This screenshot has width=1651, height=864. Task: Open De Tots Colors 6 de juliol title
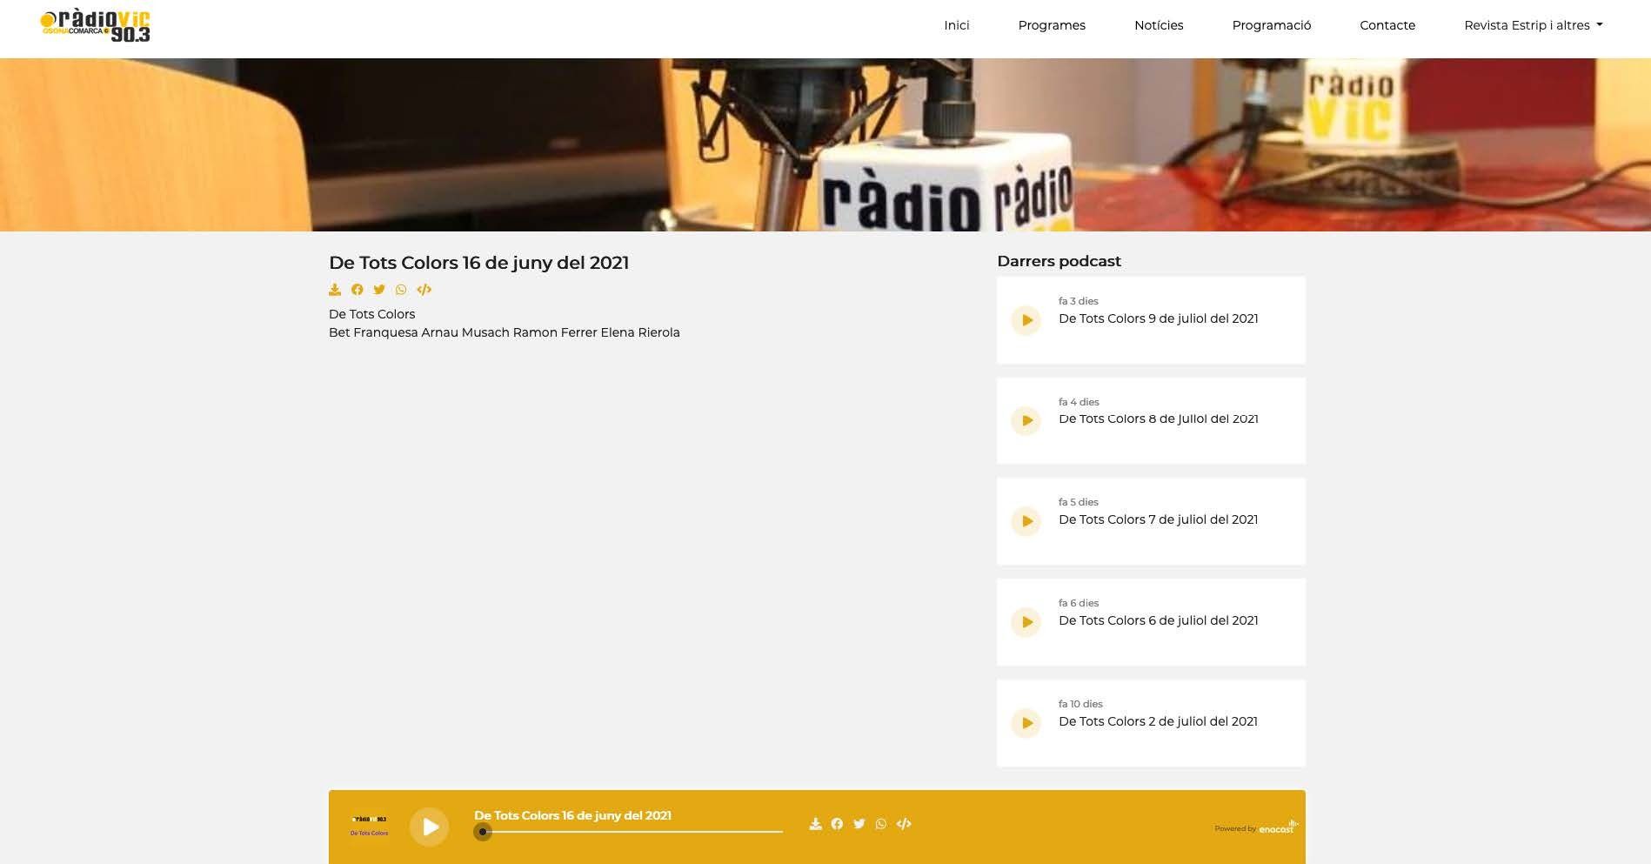click(1158, 620)
